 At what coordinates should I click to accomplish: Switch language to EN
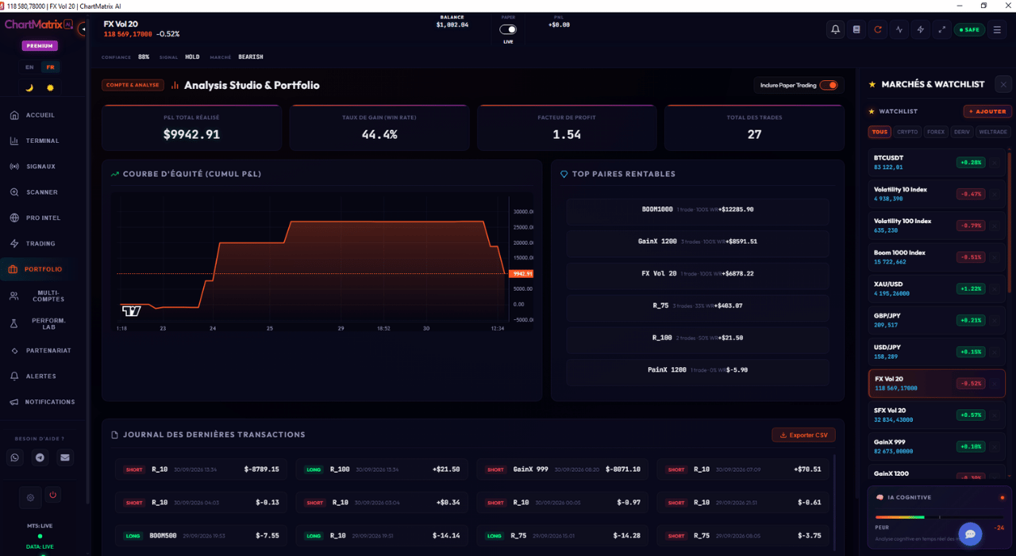coord(29,68)
